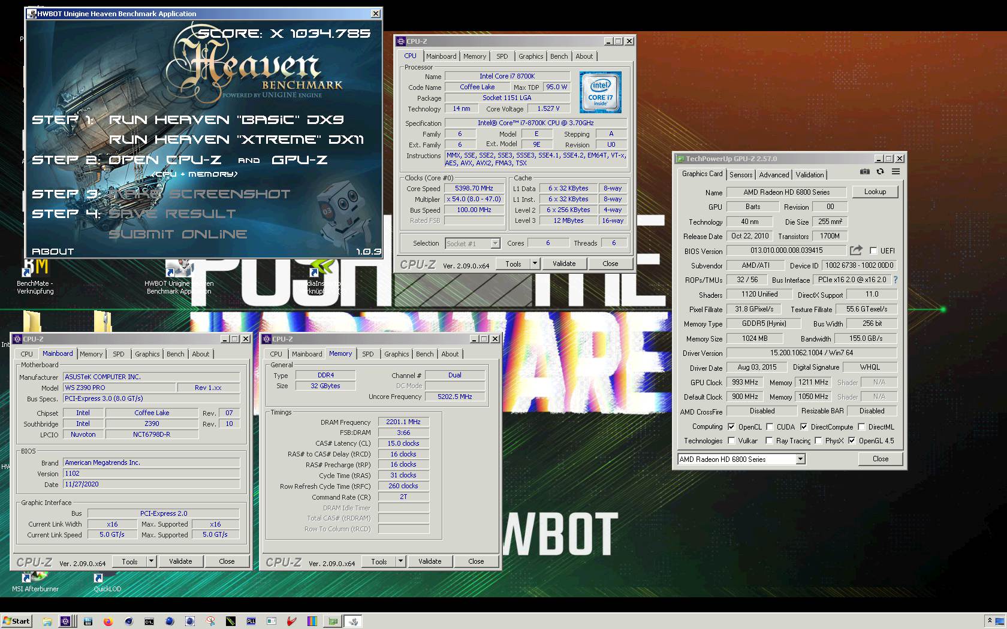Toggle the OpenCL checkbox
The image size is (1007, 629).
(x=731, y=427)
